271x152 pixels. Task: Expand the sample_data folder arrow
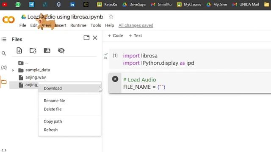pyautogui.click(x=13, y=70)
